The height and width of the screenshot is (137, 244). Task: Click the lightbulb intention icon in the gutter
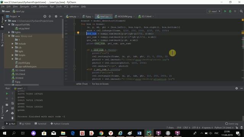78,33
